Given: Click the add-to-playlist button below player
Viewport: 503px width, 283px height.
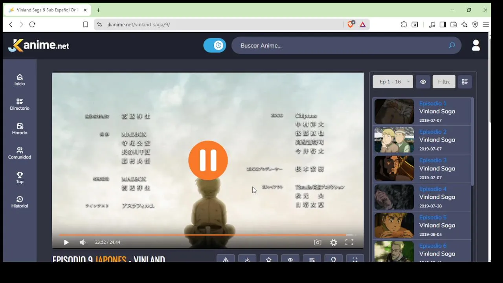Looking at the screenshot, I should click(312, 259).
